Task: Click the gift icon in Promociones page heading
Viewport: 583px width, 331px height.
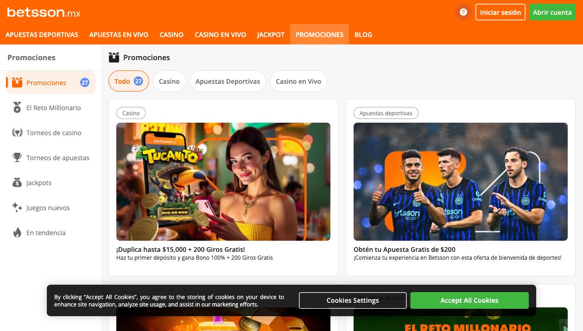Action: pyautogui.click(x=114, y=57)
